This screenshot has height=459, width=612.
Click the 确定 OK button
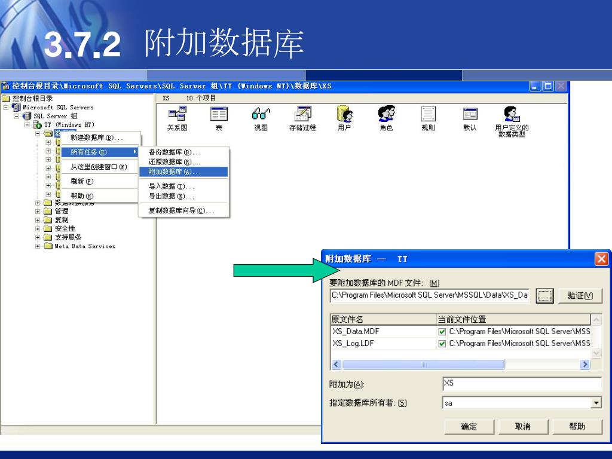coord(469,427)
